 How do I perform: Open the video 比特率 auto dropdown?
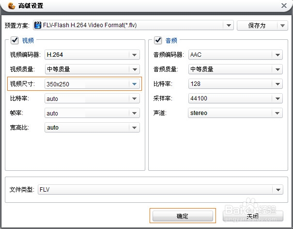(x=92, y=98)
